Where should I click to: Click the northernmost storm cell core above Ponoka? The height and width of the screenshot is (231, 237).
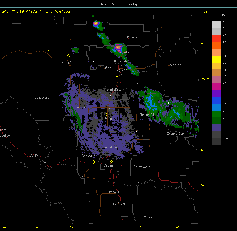coord(96,24)
